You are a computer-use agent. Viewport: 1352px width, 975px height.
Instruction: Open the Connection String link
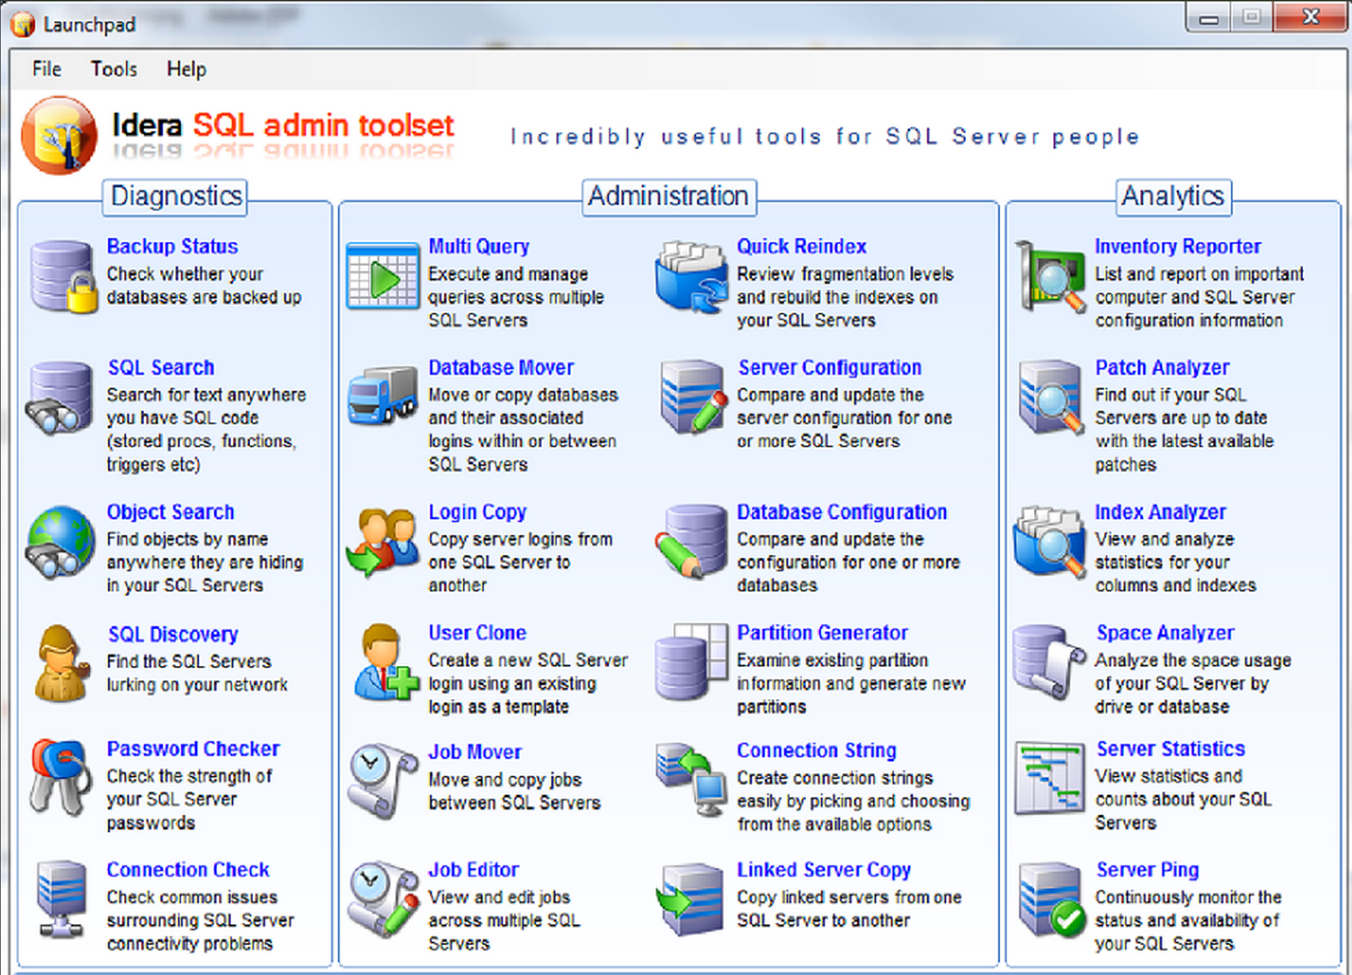tap(817, 751)
